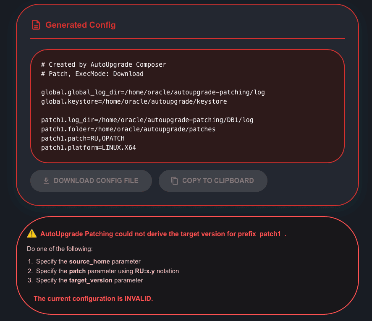Image resolution: width=372 pixels, height=321 pixels.
Task: Click the bold source_home parameter text
Action: click(x=89, y=261)
